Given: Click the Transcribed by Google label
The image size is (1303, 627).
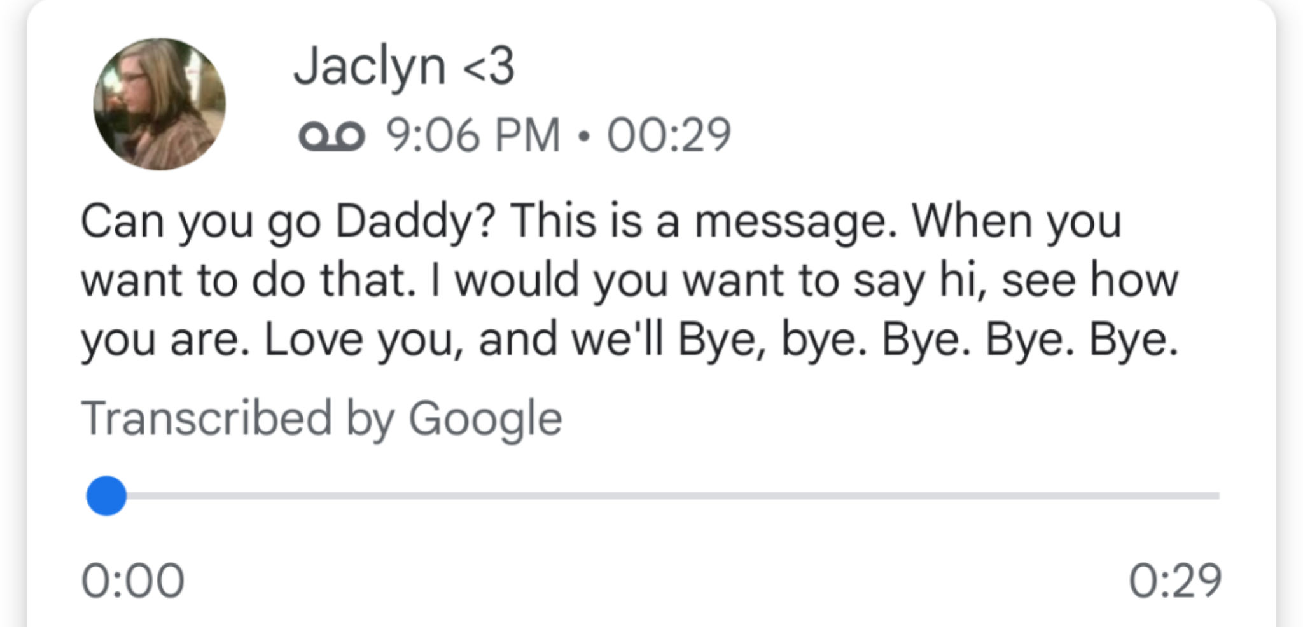Looking at the screenshot, I should click(x=321, y=418).
